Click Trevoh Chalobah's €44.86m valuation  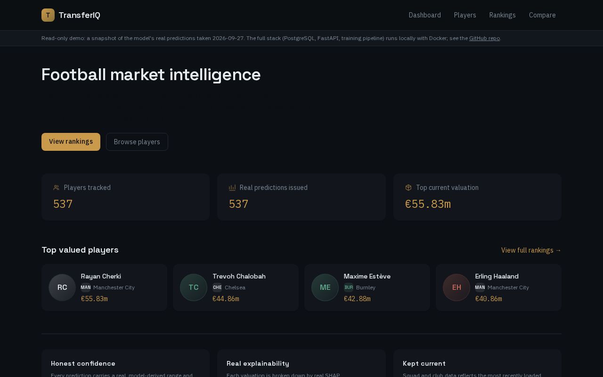click(226, 299)
